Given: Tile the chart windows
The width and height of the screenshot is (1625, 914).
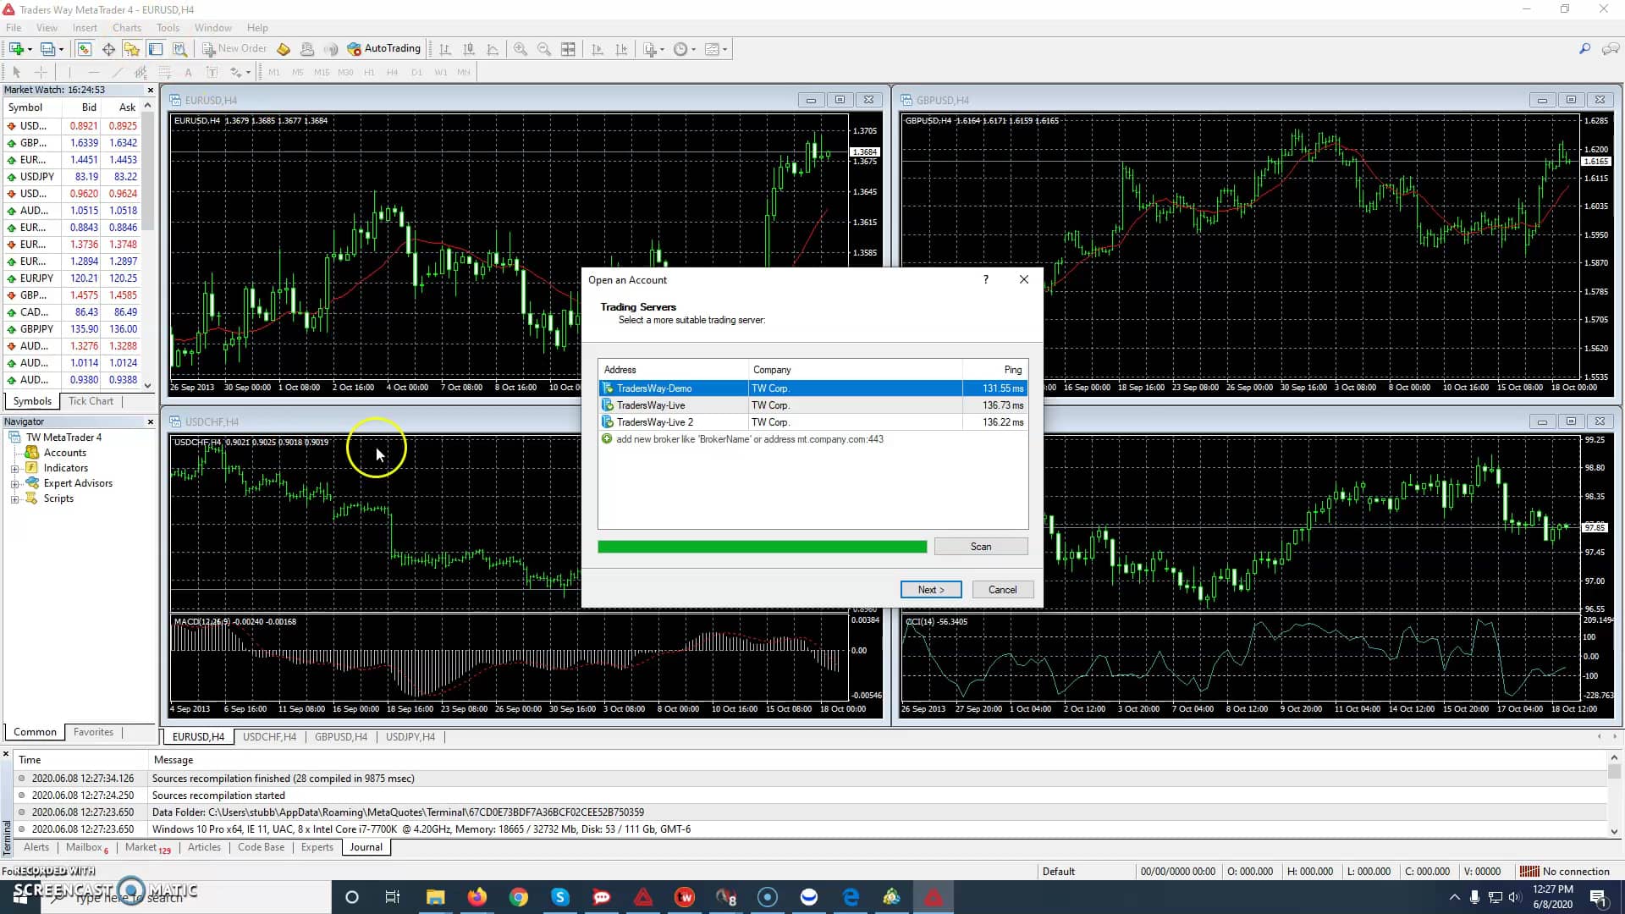Looking at the screenshot, I should coord(569,48).
